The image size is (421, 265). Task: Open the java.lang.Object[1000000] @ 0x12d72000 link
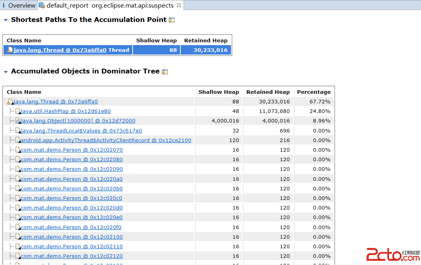click(x=78, y=121)
